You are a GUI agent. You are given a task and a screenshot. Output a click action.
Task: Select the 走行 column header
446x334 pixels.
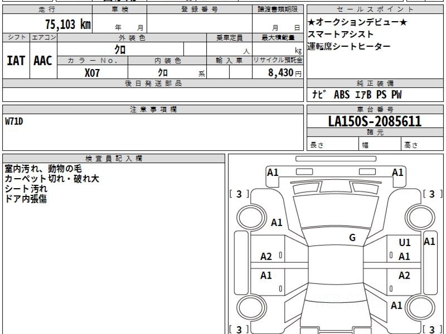point(47,10)
